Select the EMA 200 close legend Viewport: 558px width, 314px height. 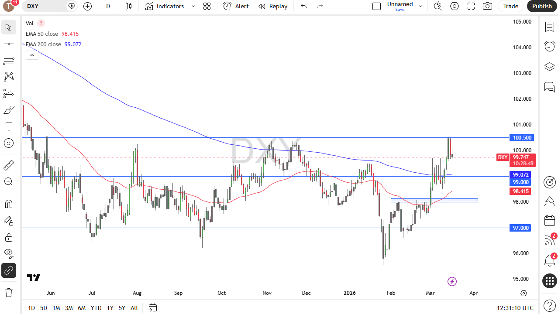[x=44, y=44]
